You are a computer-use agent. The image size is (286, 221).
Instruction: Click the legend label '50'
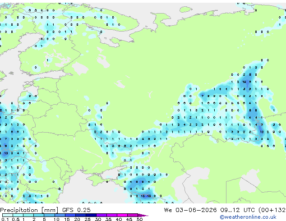pos(139,219)
